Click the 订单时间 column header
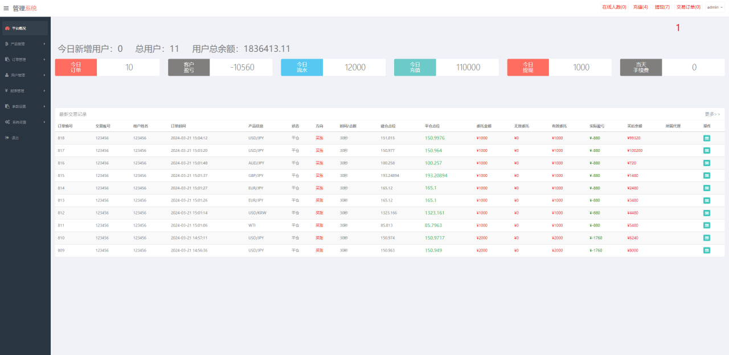The width and height of the screenshot is (729, 355). 178,126
